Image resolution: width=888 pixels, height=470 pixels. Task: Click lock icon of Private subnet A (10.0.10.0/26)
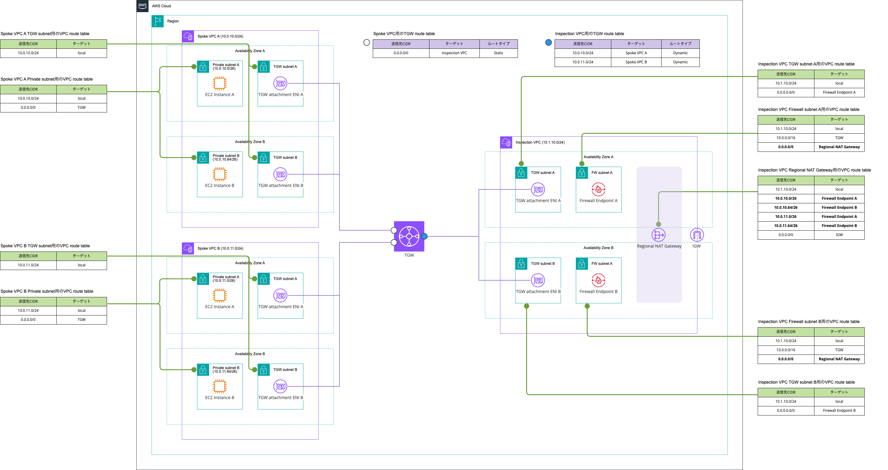pos(203,67)
